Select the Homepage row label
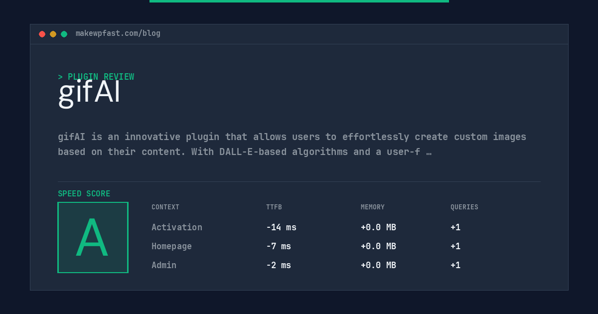The image size is (598, 314). point(171,246)
